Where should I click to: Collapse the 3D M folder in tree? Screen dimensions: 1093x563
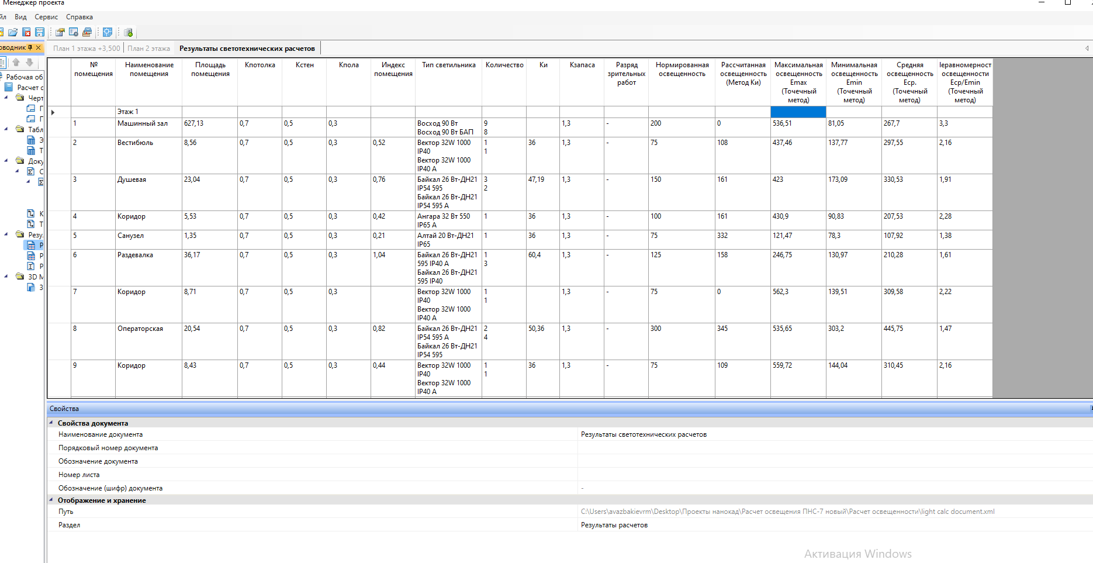[x=6, y=277]
